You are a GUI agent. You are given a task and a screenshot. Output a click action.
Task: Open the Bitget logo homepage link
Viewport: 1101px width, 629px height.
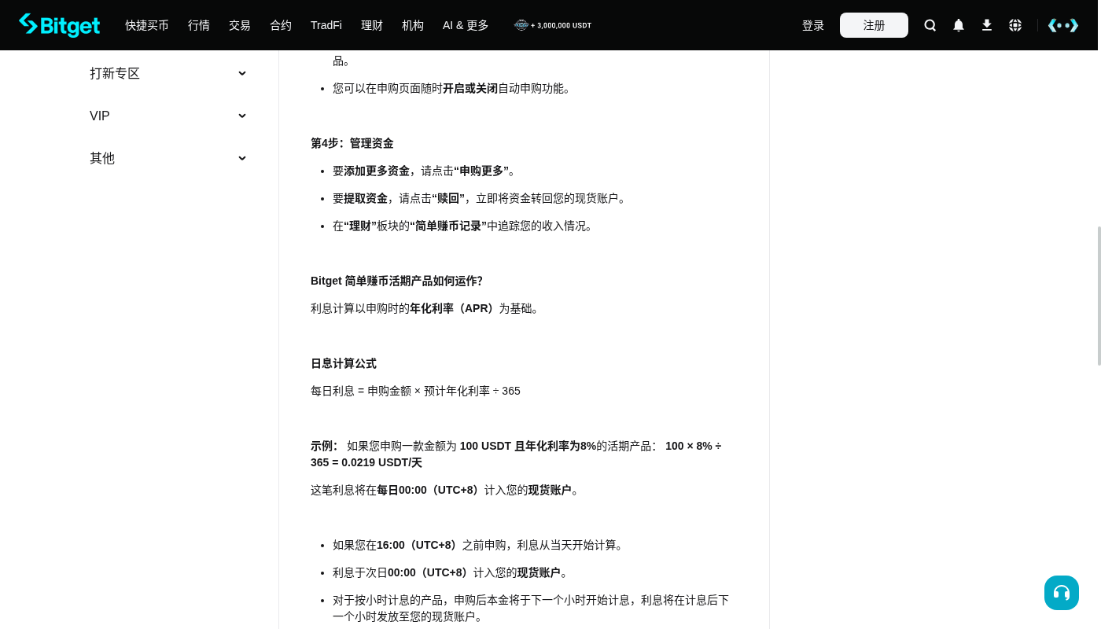pyautogui.click(x=60, y=25)
